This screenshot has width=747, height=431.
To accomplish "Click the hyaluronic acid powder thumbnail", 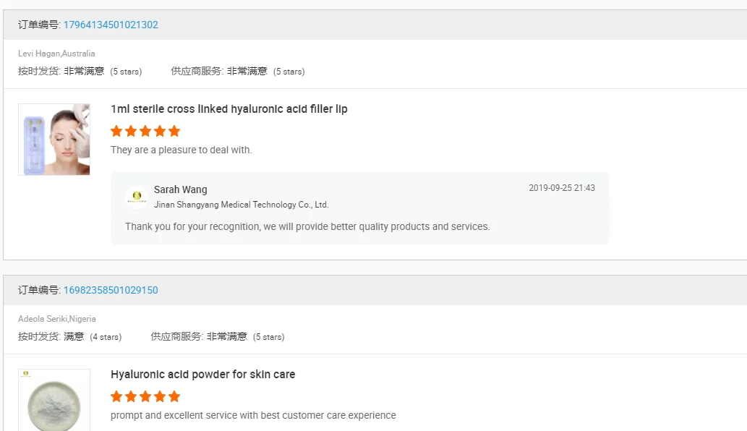I will click(54, 400).
